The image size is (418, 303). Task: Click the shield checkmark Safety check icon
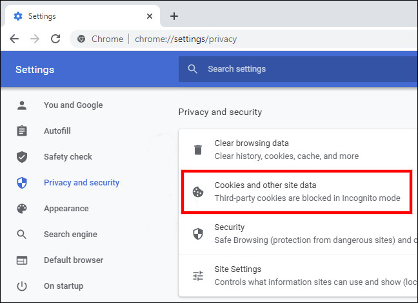[x=22, y=157]
